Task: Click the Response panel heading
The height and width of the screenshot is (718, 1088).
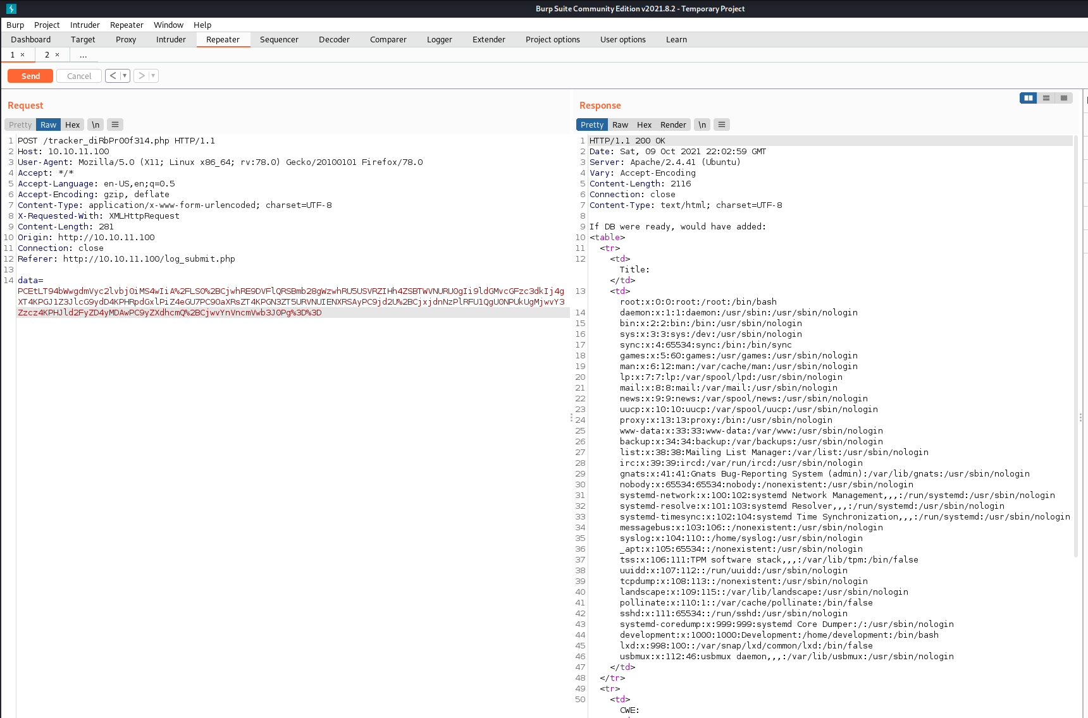Action: (x=600, y=106)
